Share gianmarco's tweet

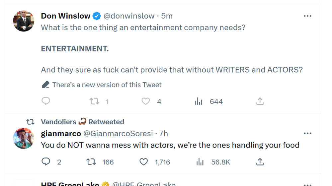[x=260, y=162]
